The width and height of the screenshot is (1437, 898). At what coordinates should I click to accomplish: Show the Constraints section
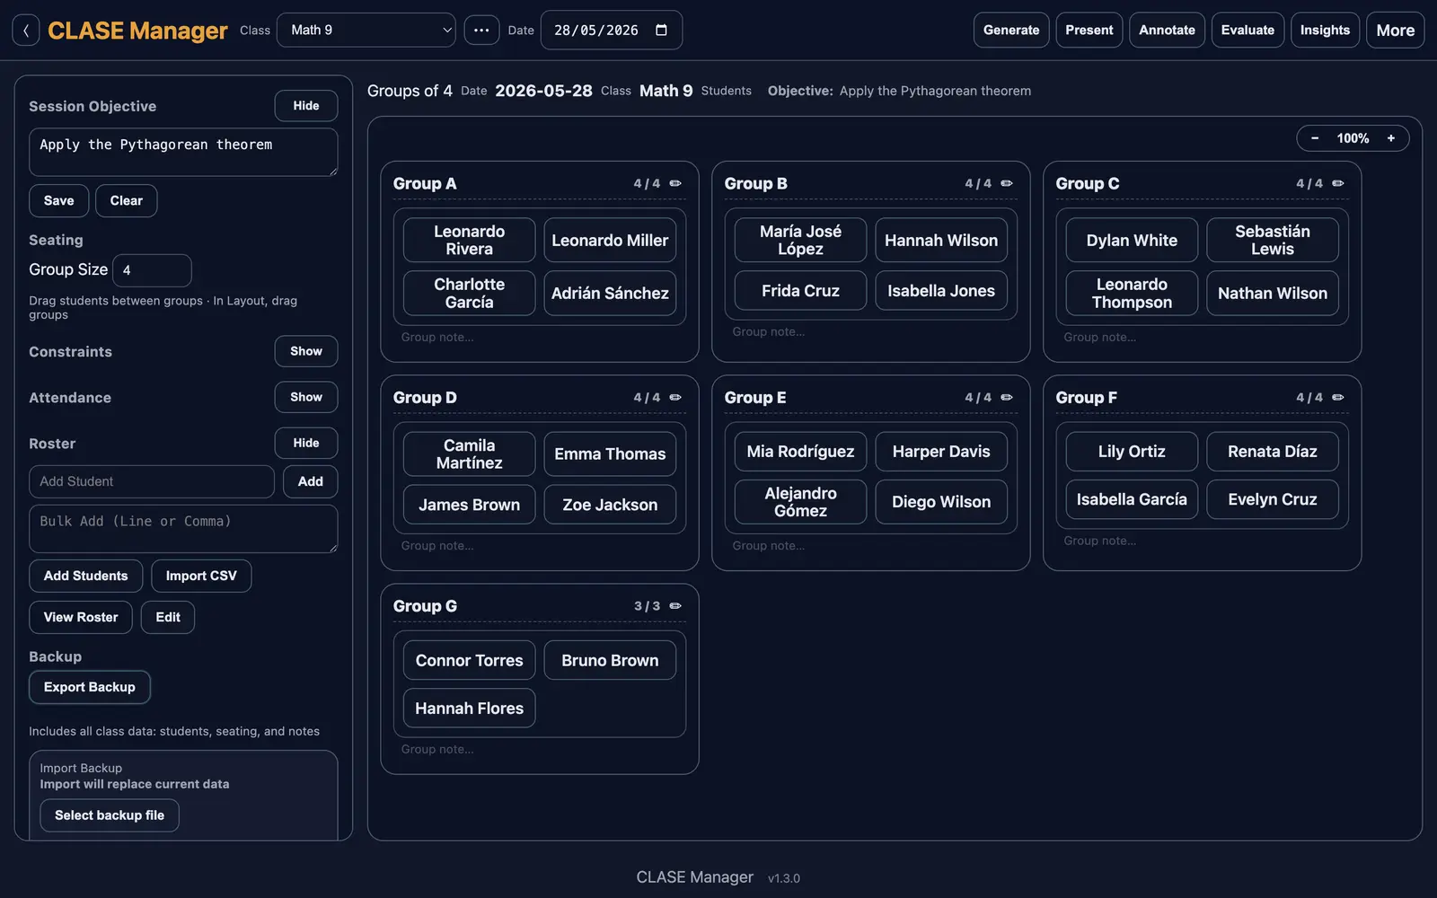click(306, 351)
